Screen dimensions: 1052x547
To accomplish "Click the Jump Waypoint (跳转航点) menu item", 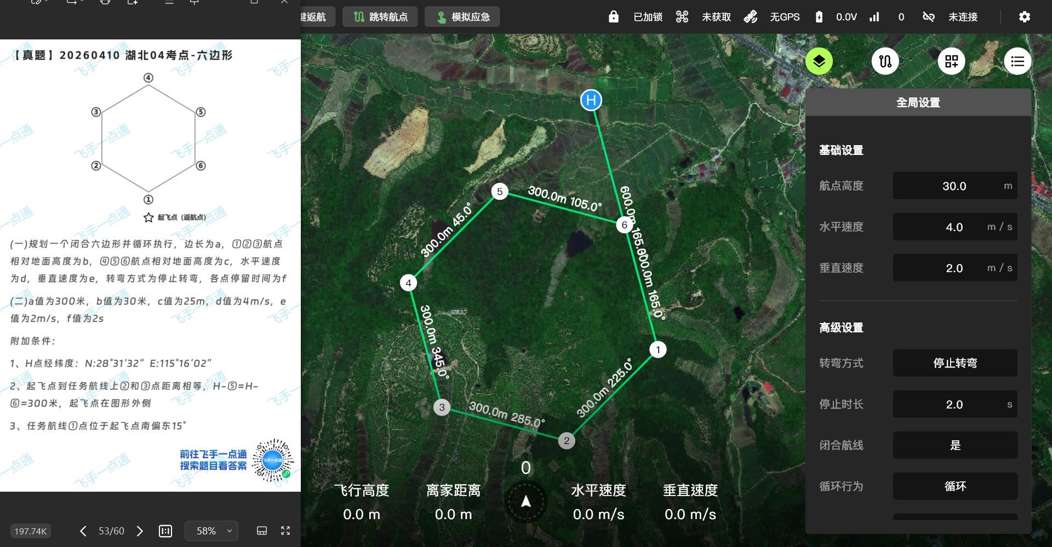I will pyautogui.click(x=380, y=17).
